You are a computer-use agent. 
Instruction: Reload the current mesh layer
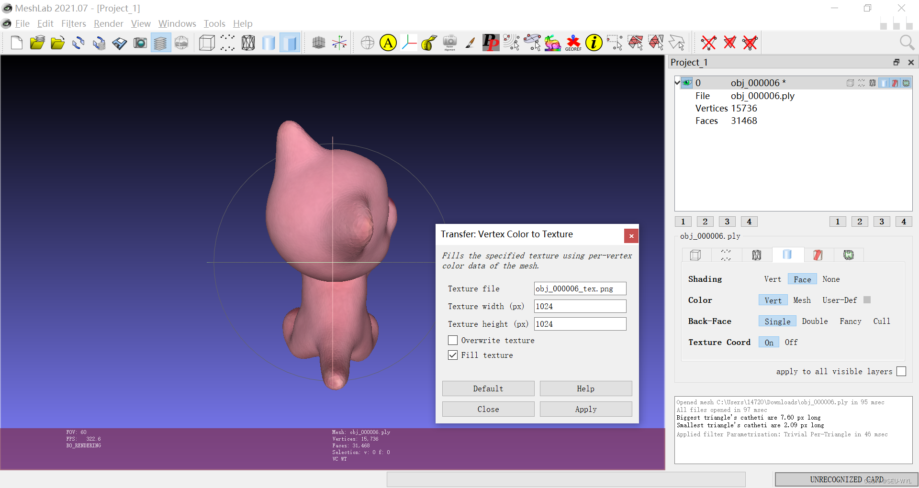tap(78, 43)
